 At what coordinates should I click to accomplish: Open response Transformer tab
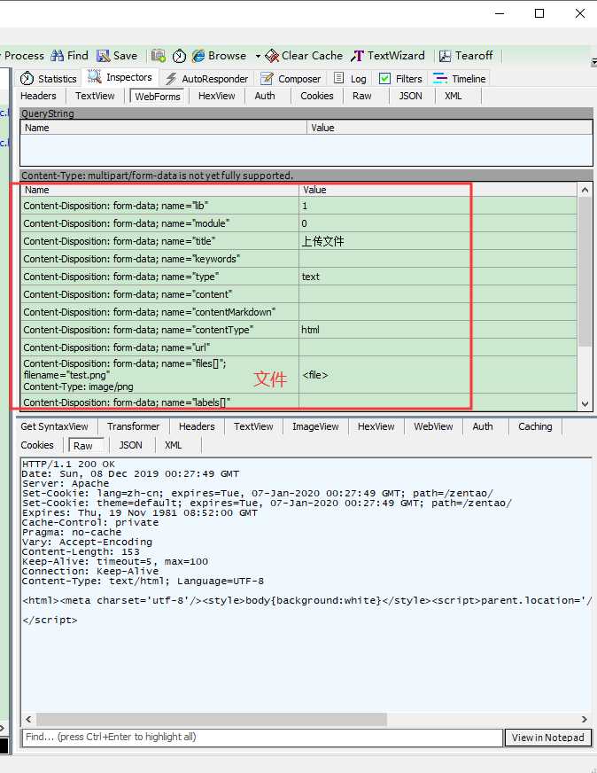coord(133,426)
